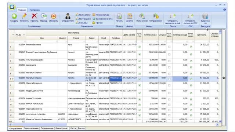
Task: Sort by the Сумма заказа column header
Action: 150,35
